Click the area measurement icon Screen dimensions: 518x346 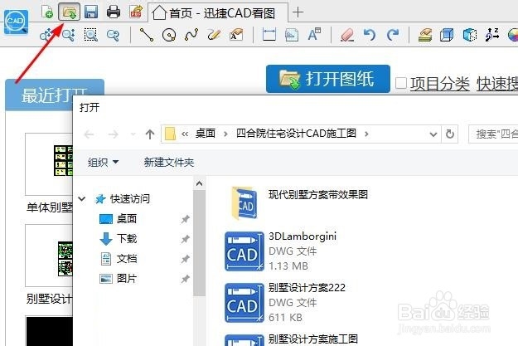pos(292,35)
